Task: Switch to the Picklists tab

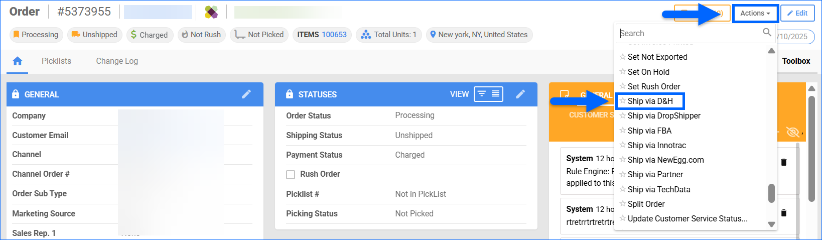Action: coord(56,61)
